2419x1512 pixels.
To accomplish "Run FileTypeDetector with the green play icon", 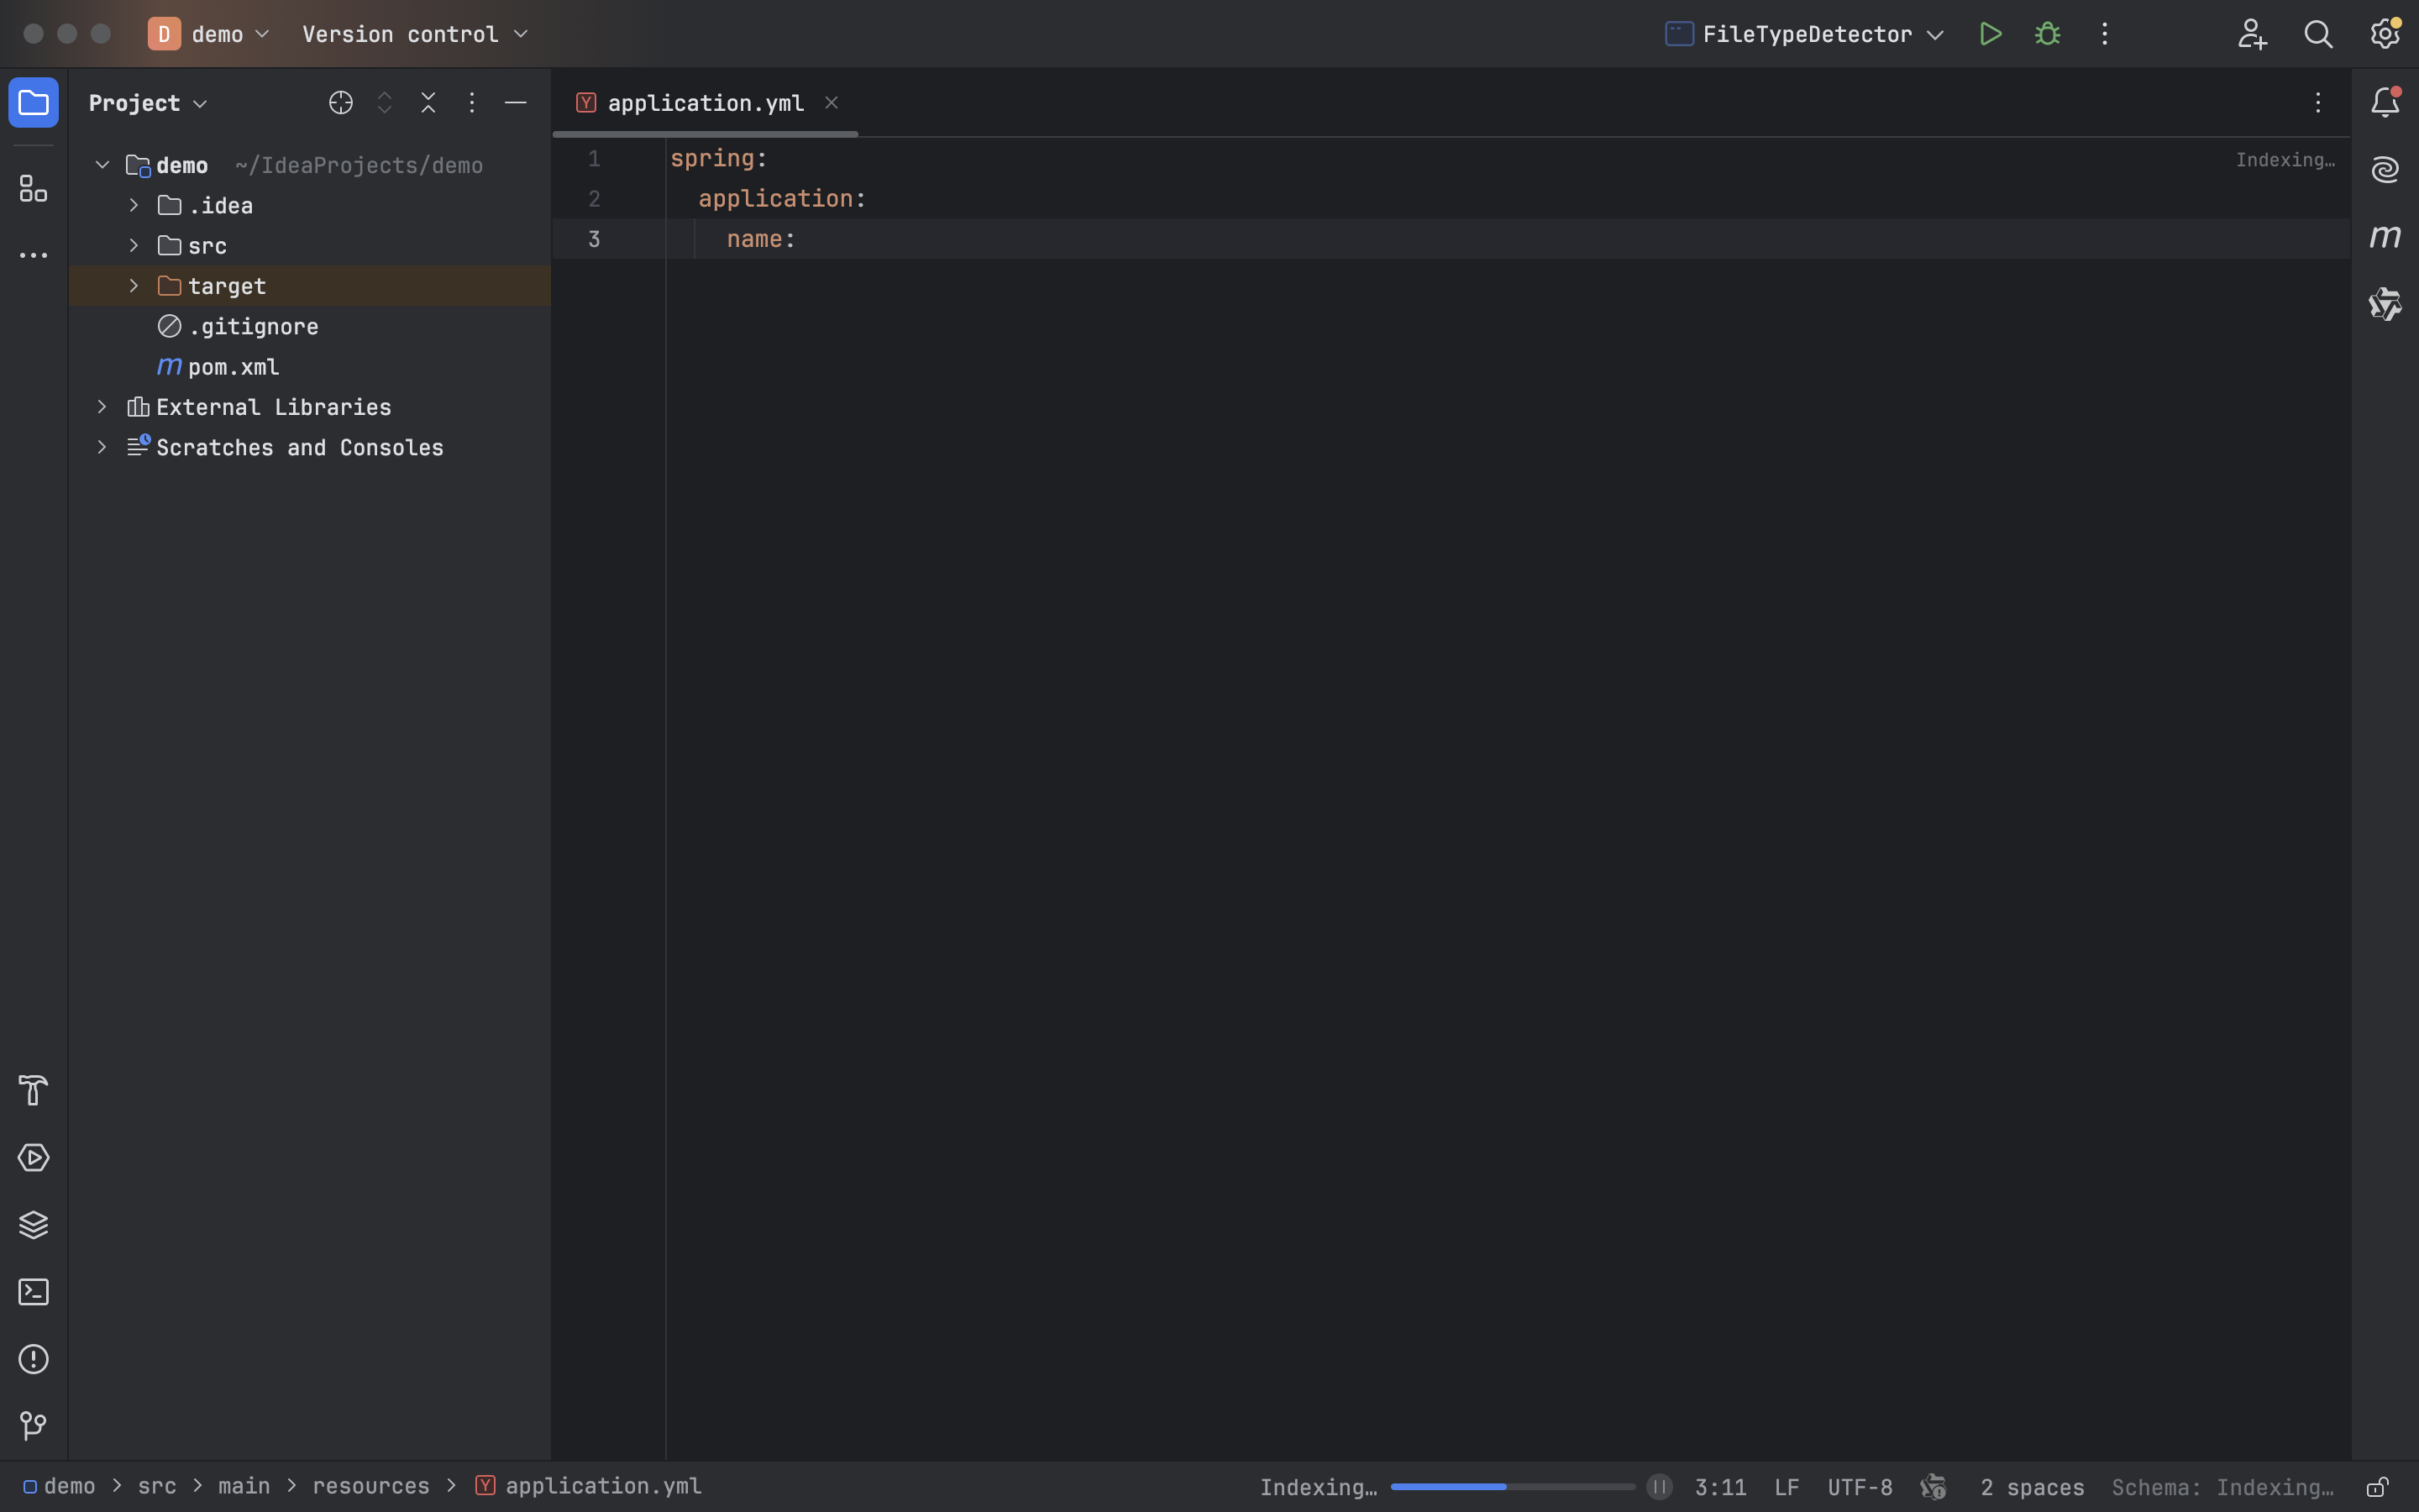I will click(1989, 34).
